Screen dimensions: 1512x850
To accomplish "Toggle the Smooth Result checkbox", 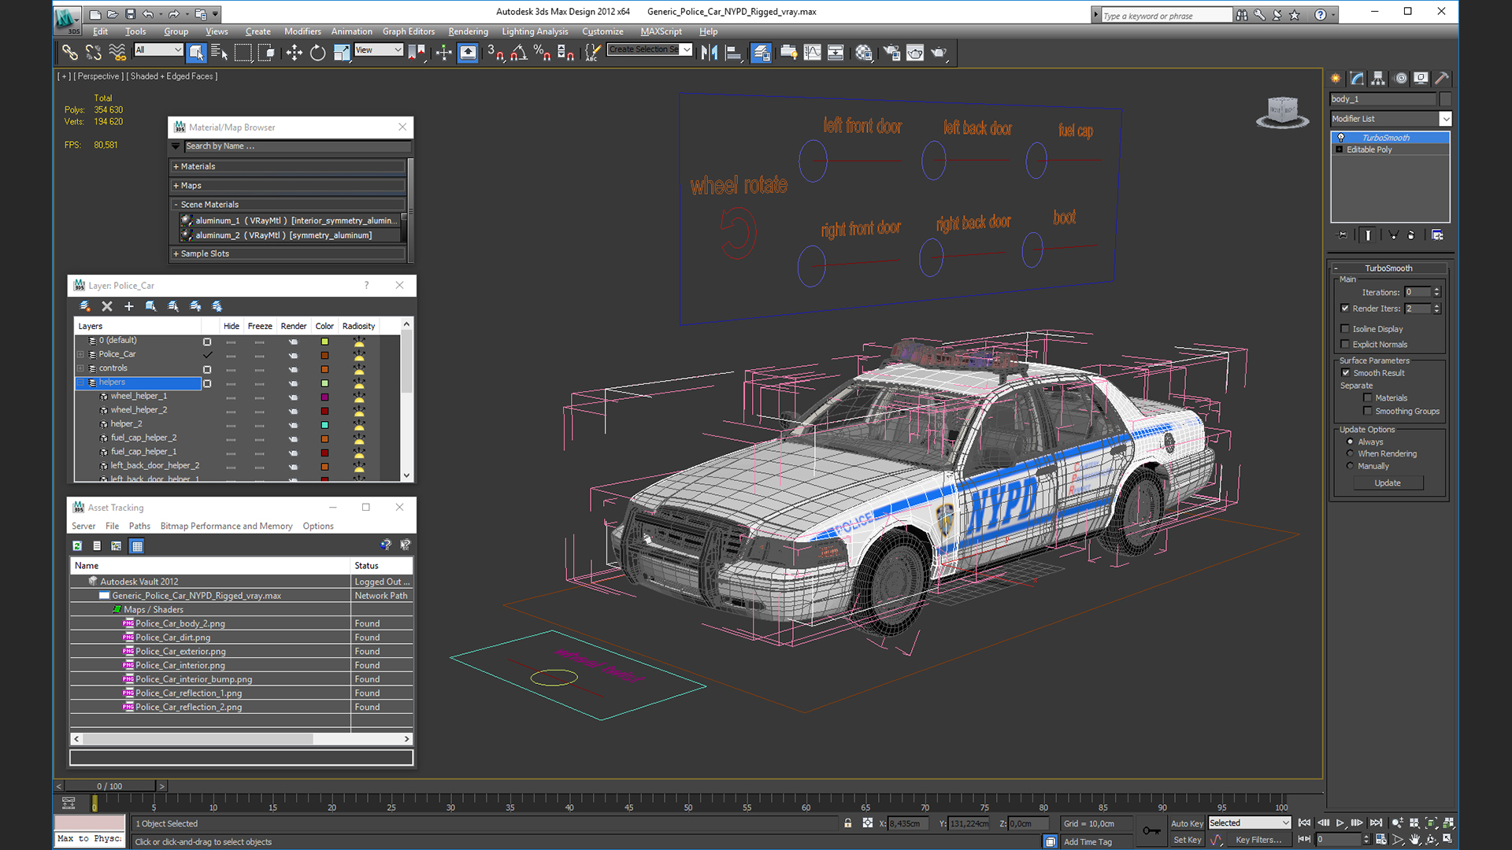I will tap(1345, 373).
